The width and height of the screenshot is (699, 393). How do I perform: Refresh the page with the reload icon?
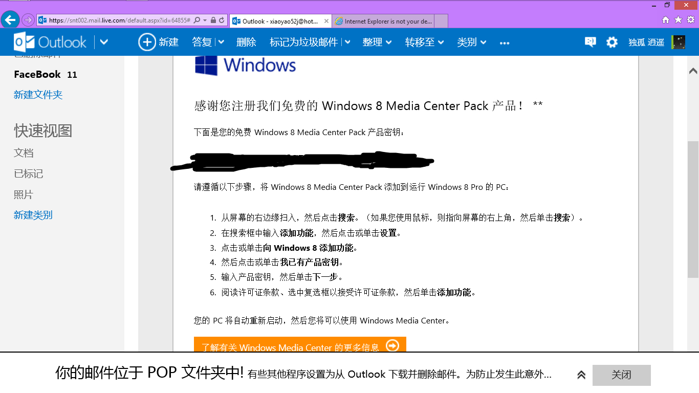(x=222, y=20)
